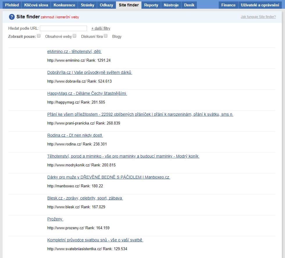
Task: Open the 'Kompletní průvodce svatbou snů' link
Action: coord(95,240)
